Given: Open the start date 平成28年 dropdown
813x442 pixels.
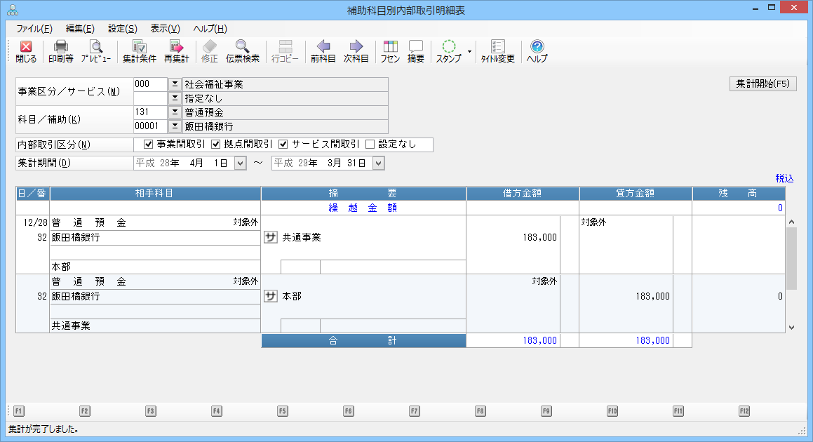Looking at the screenshot, I should (x=240, y=163).
